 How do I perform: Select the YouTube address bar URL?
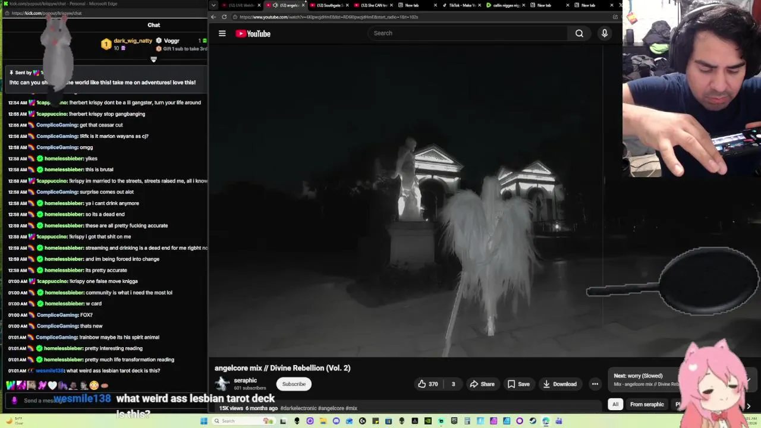coord(329,17)
